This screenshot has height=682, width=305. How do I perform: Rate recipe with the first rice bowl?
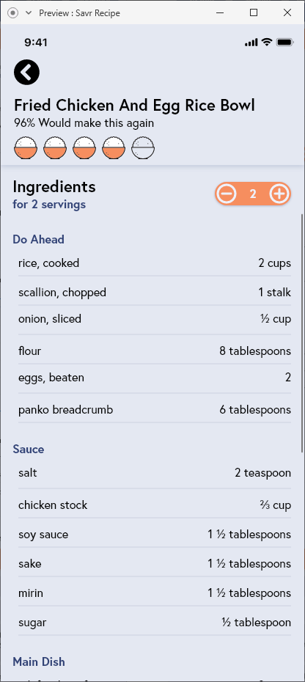pos(26,148)
